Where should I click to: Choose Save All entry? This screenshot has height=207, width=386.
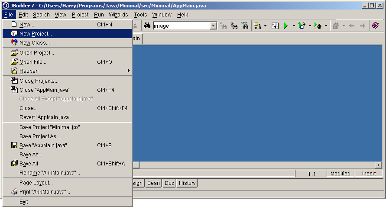[68, 163]
